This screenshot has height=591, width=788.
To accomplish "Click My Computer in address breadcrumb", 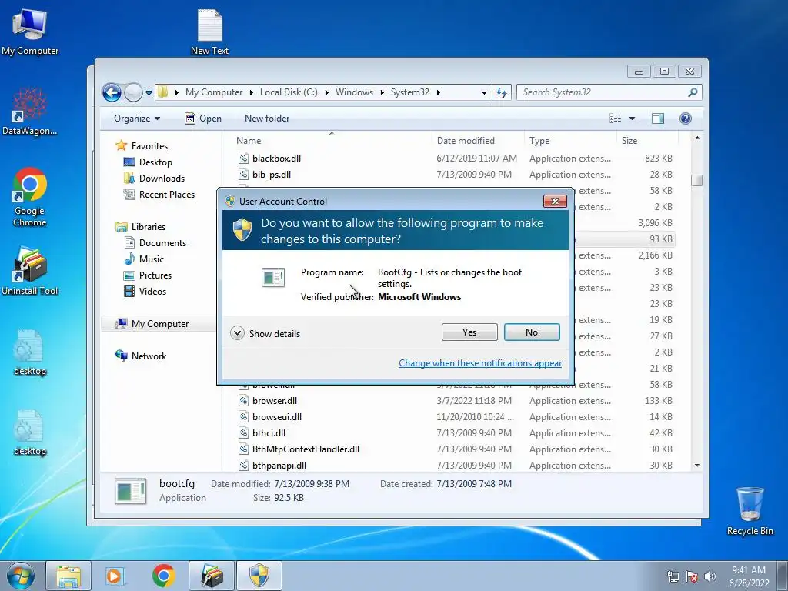I will click(214, 92).
